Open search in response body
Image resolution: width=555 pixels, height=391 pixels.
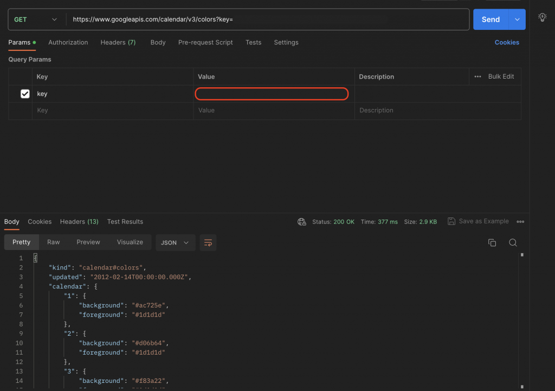click(513, 242)
